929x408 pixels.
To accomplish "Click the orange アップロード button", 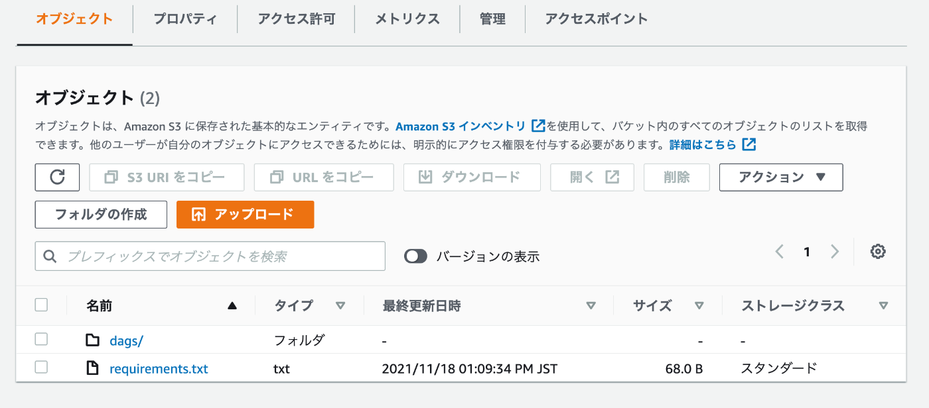I will tap(245, 215).
